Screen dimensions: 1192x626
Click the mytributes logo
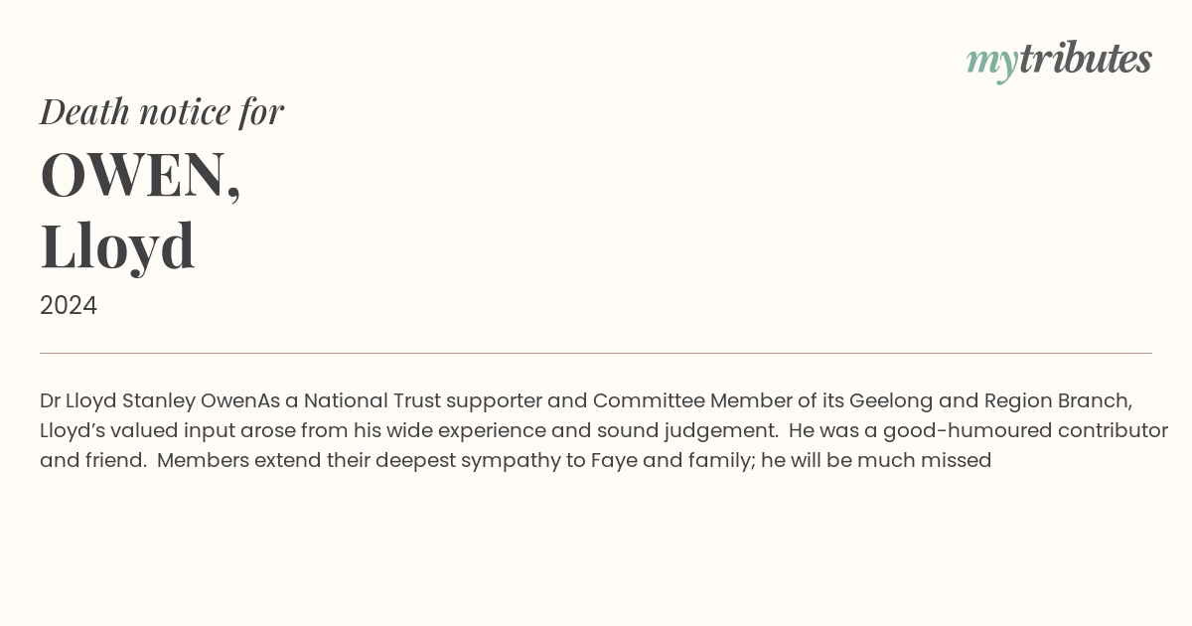[1059, 60]
